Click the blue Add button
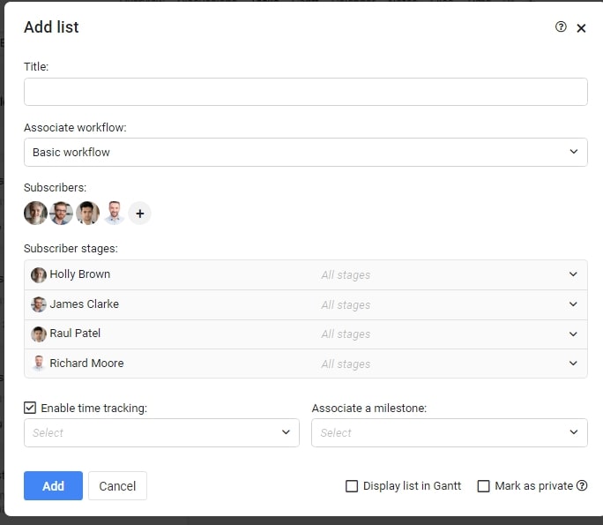 point(53,486)
